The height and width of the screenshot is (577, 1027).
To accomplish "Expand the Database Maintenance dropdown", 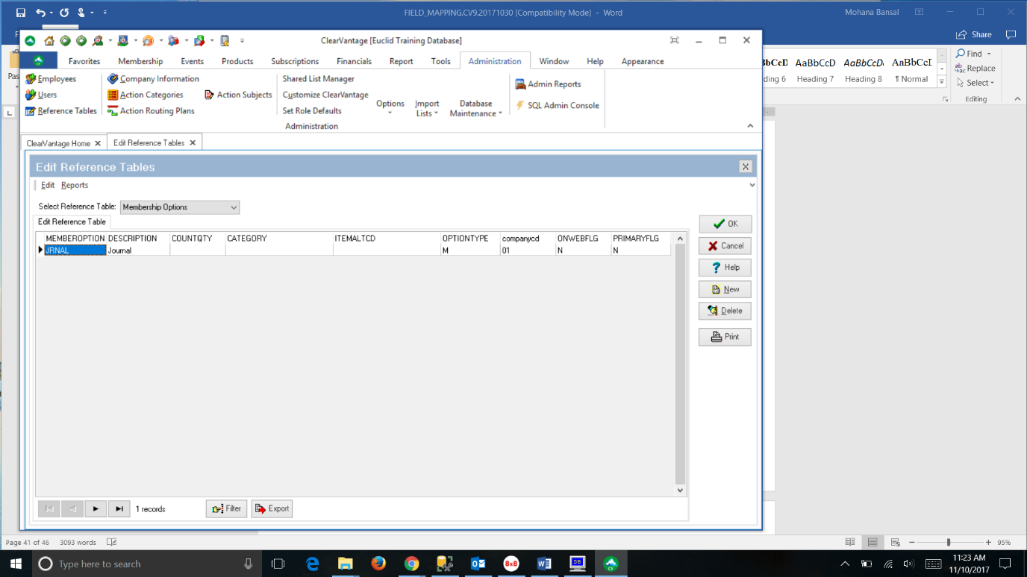I will tap(475, 109).
